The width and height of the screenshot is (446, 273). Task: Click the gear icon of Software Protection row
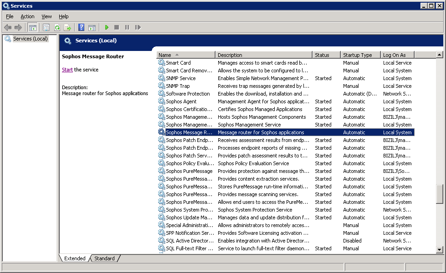(162, 93)
